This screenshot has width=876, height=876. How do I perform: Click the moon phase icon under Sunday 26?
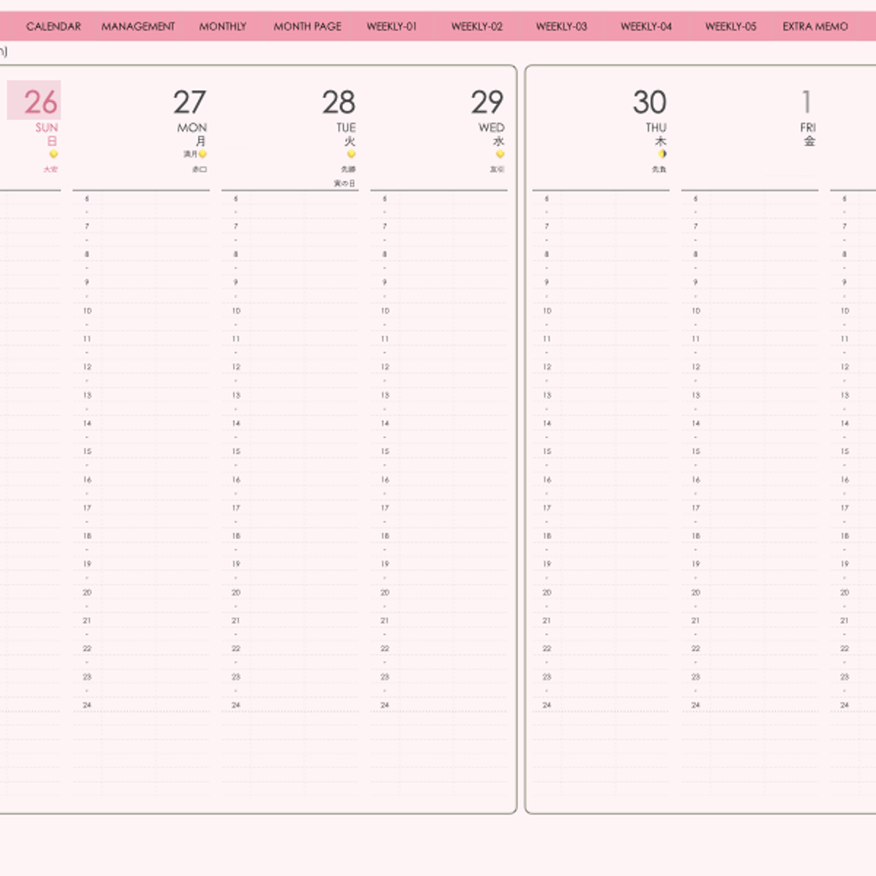pyautogui.click(x=53, y=153)
